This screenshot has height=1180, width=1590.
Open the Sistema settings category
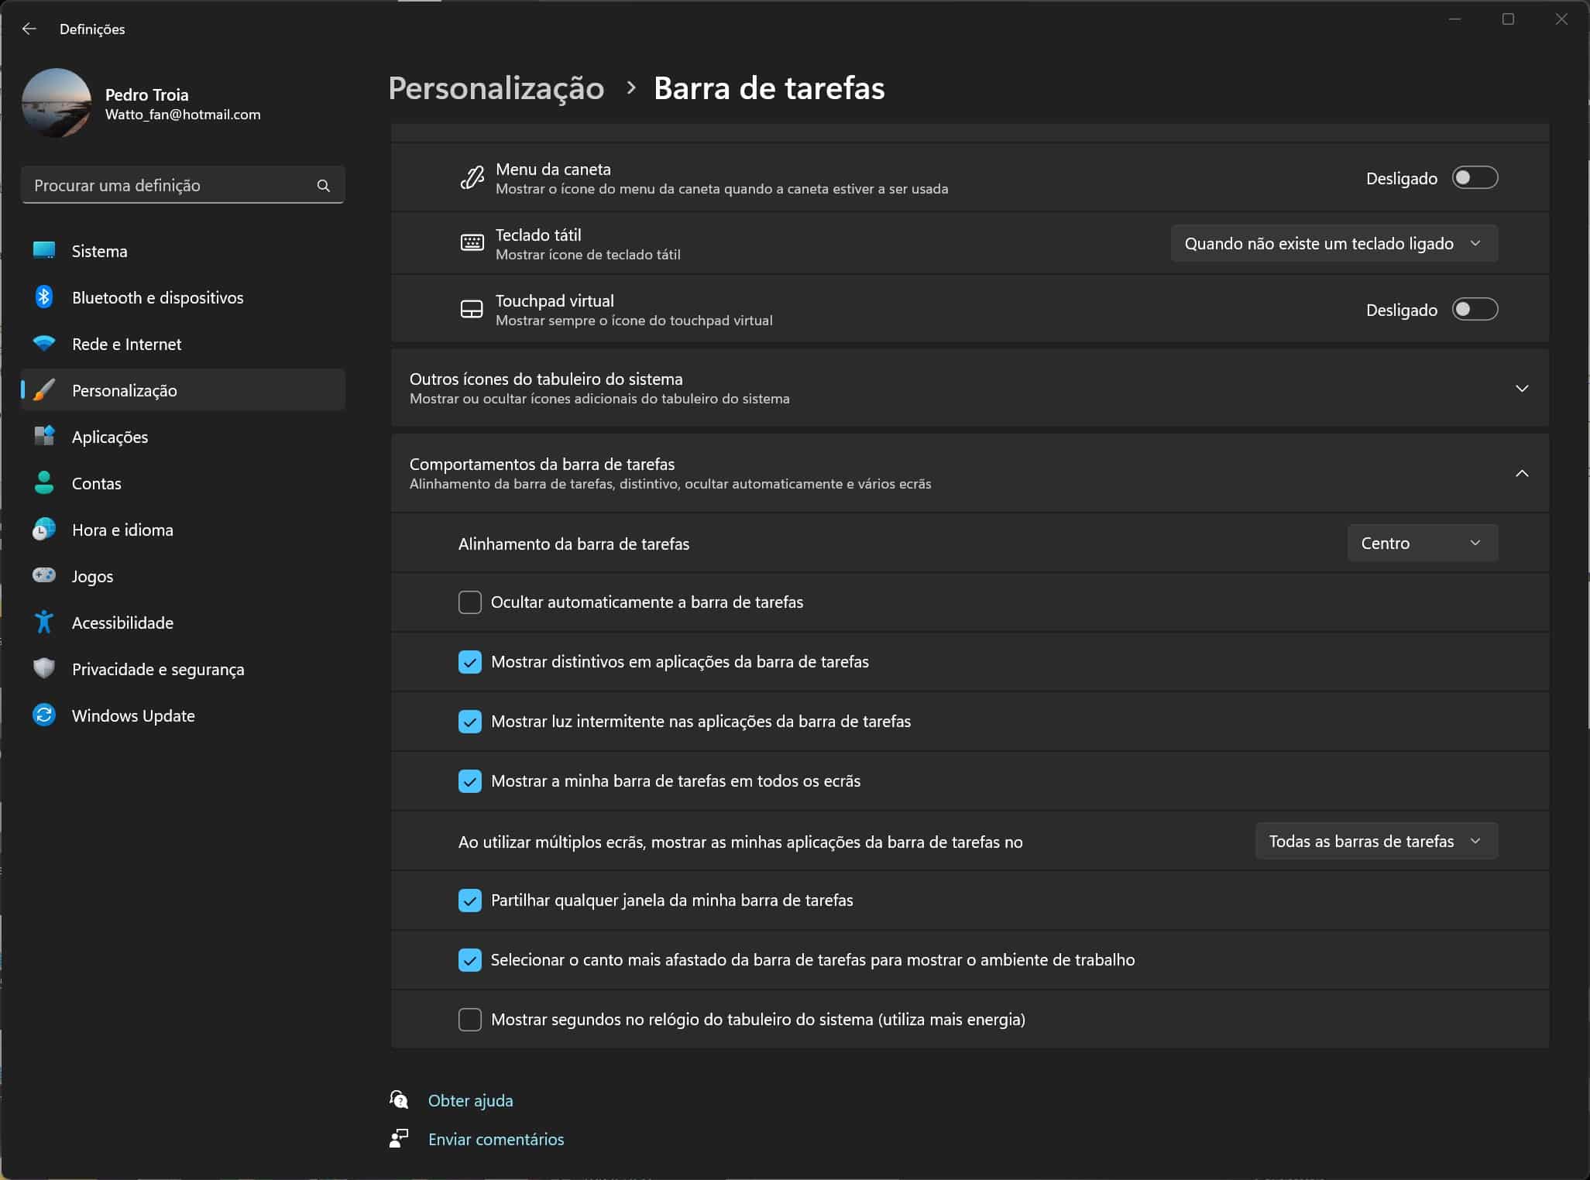(x=99, y=251)
